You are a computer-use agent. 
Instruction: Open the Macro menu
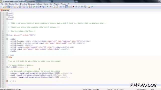[46, 4]
